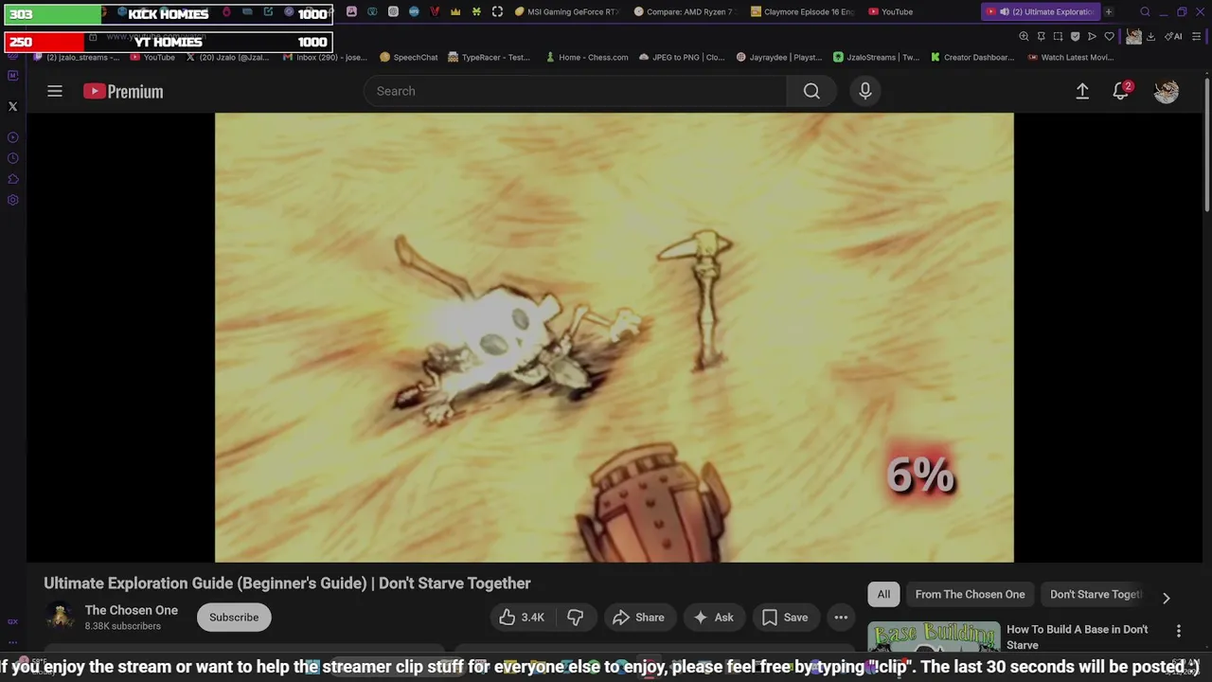
Task: Focus the YouTube search field
Action: (x=576, y=91)
